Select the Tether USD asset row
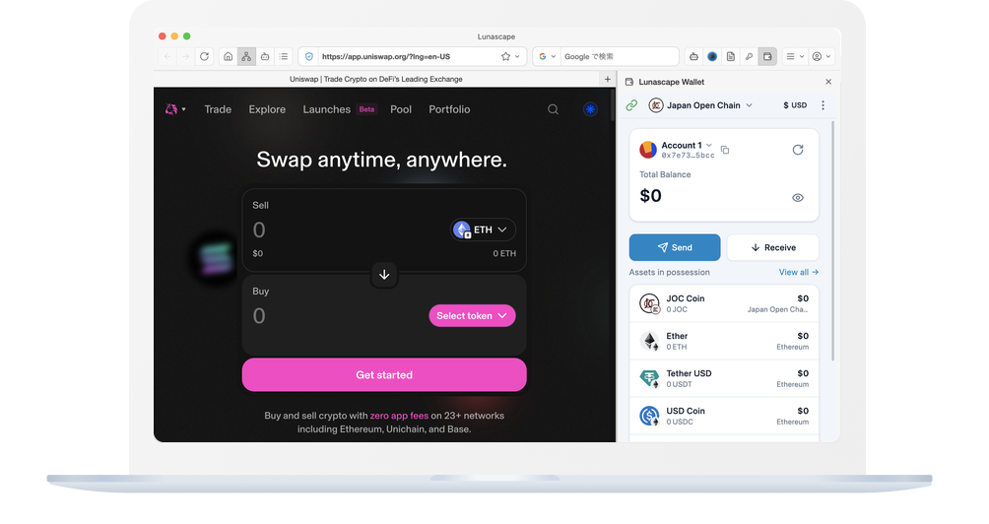989x524 pixels. 724,378
